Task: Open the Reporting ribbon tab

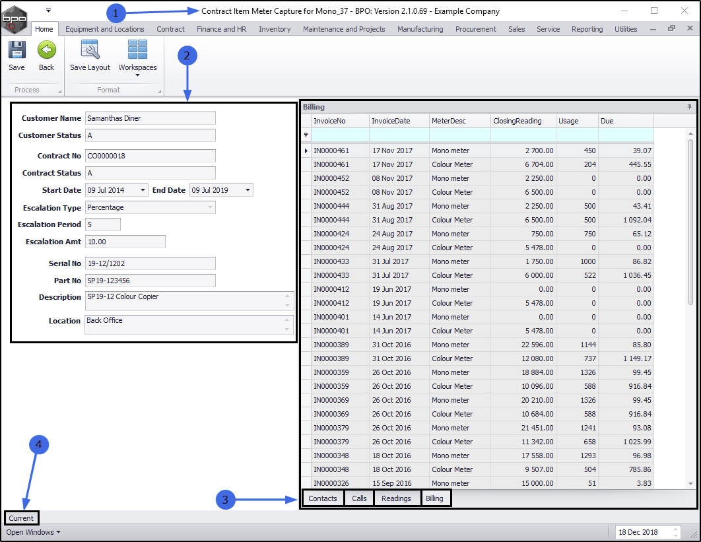Action: (x=587, y=29)
